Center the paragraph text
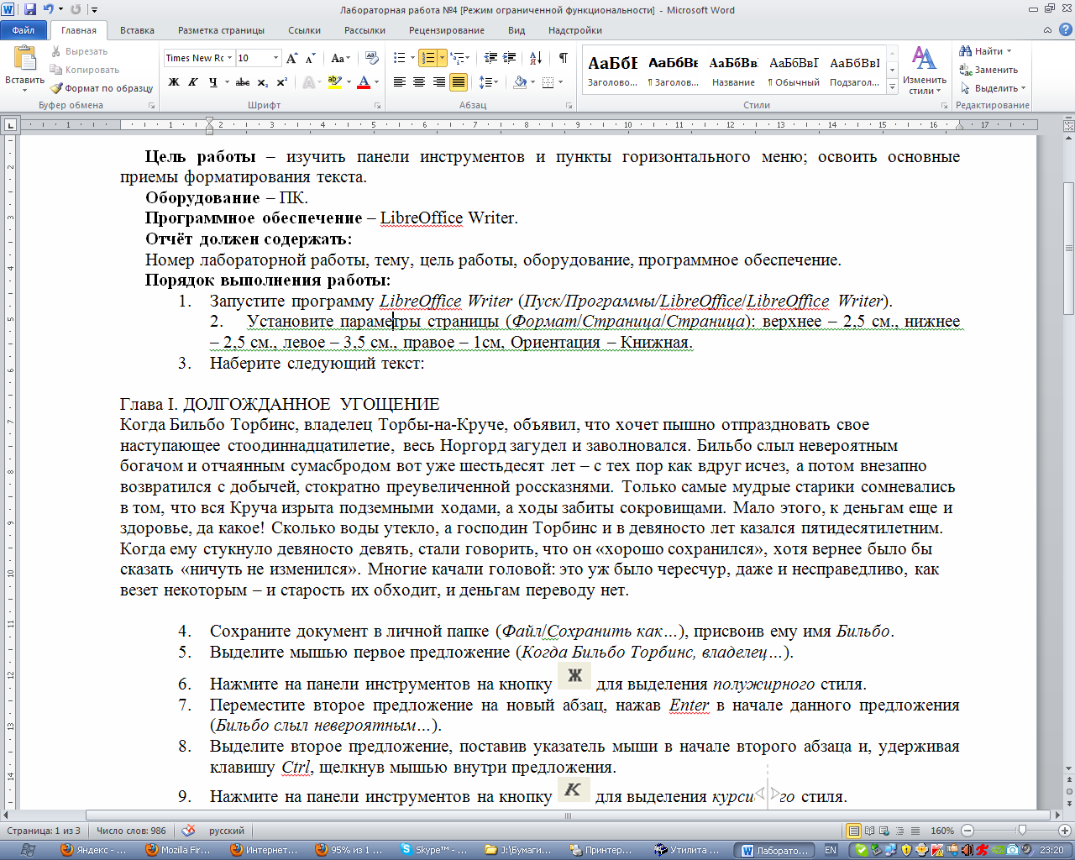This screenshot has height=860, width=1075. coord(419,82)
